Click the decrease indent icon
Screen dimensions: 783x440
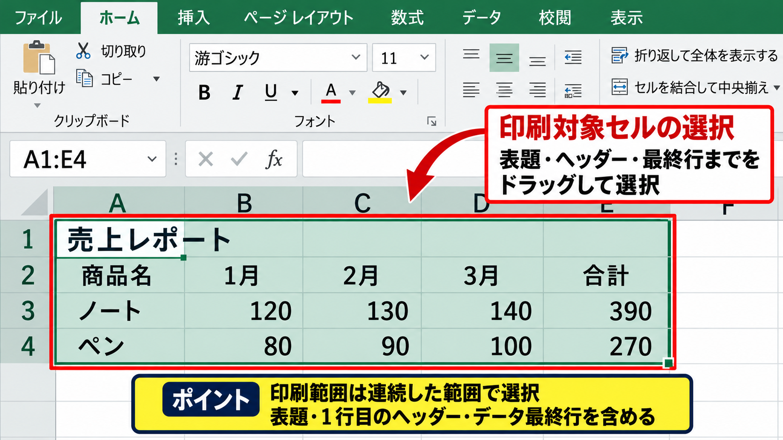[573, 57]
